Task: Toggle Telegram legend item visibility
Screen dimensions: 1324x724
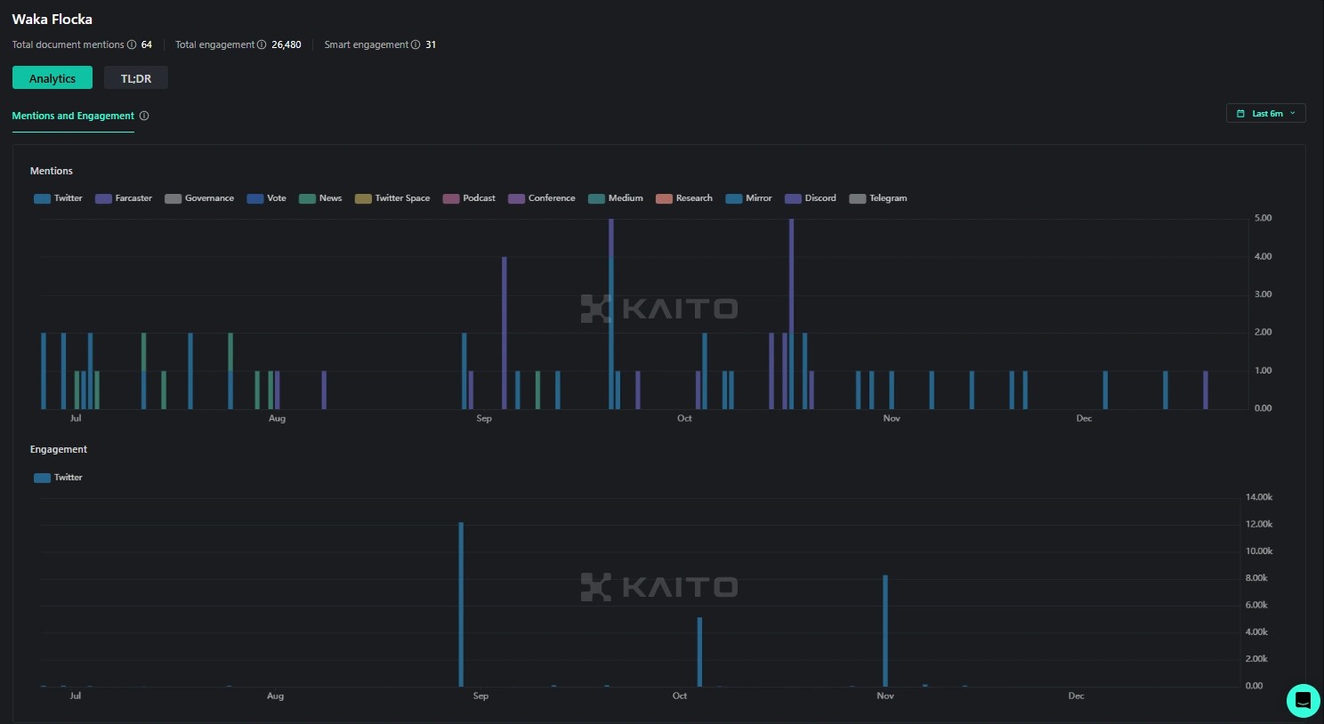Action: pyautogui.click(x=878, y=198)
